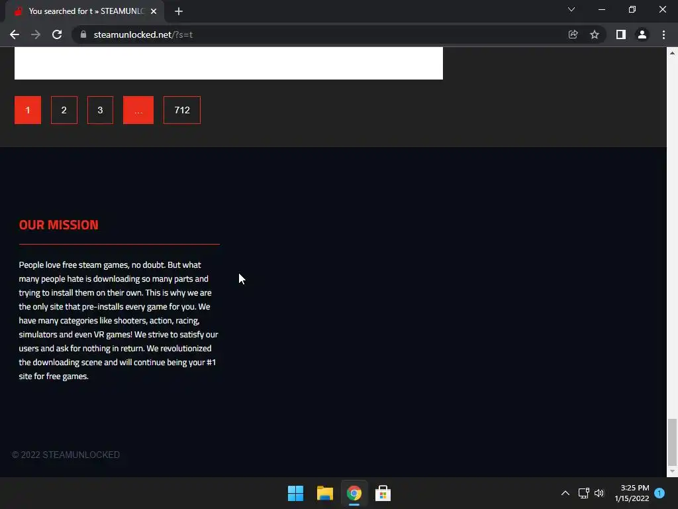Viewport: 678px width, 509px height.
Task: Go to results page 2
Action: [x=64, y=110]
